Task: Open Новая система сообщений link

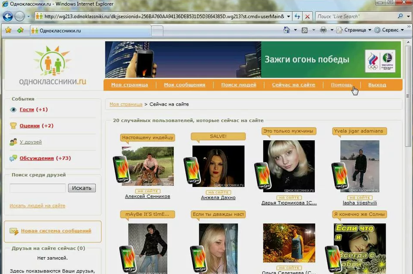Action: (x=56, y=231)
